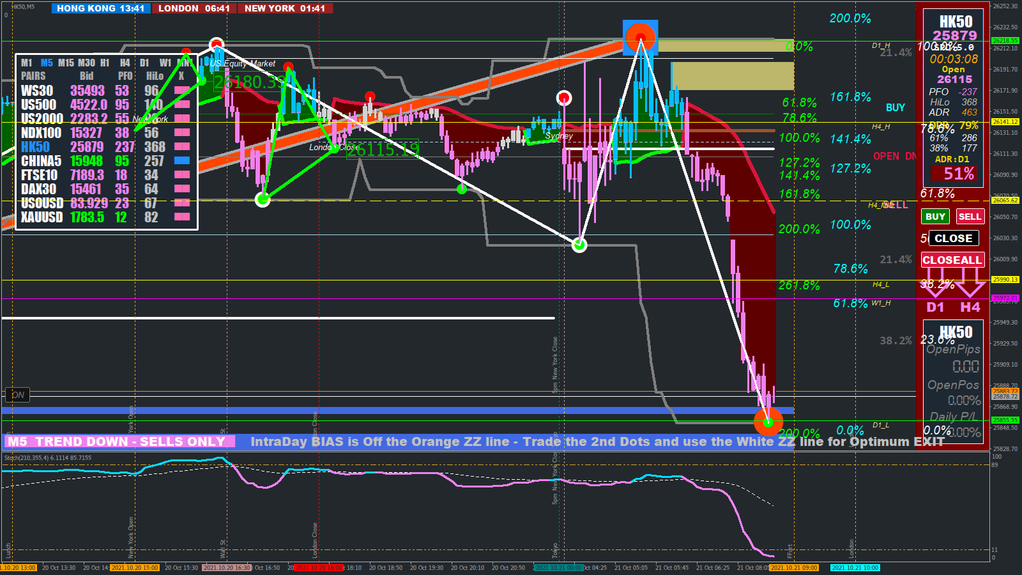Toggle the ON button at chart left
Viewport: 1022px width, 575px height.
pos(18,395)
